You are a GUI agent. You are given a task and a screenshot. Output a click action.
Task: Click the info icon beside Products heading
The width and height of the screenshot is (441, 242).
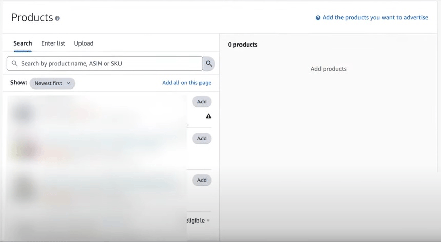pos(57,18)
